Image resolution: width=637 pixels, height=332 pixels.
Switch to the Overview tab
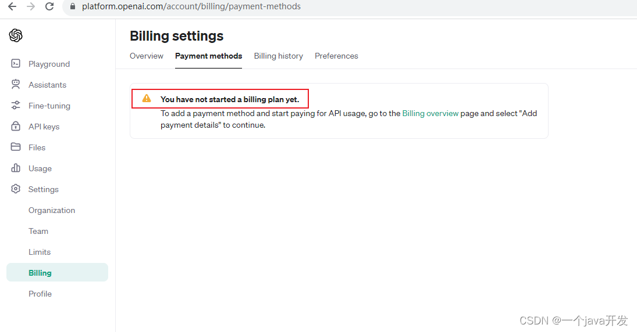146,56
